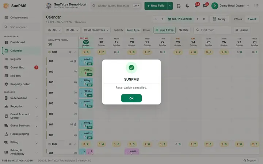Open Guest Hub in the sidebar
Screen dimensions: 263x164
(21, 67)
